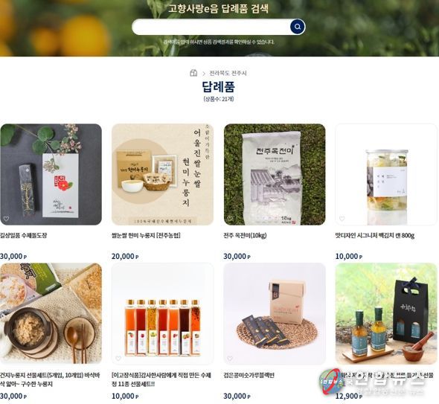Tap heart icon on 검은콩미숫가루 product

[x=230, y=358]
